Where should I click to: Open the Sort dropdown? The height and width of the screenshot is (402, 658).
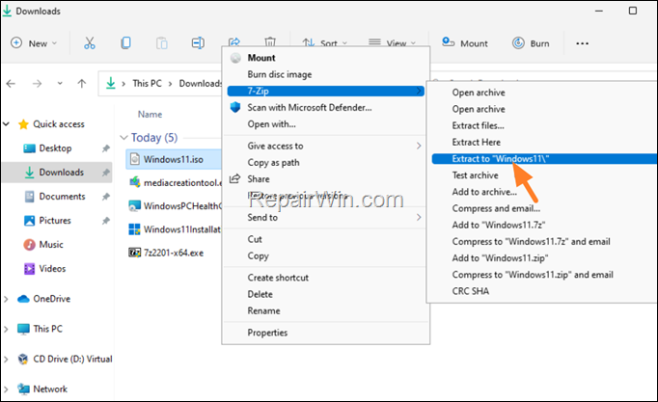tap(324, 42)
